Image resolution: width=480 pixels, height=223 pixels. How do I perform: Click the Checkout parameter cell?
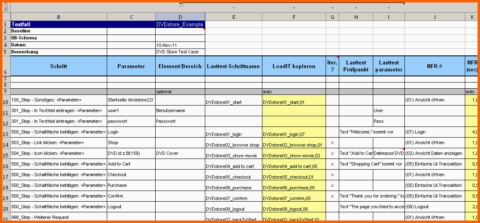click(131, 175)
